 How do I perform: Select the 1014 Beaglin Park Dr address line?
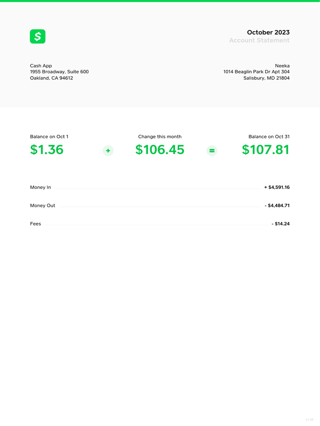pyautogui.click(x=256, y=72)
